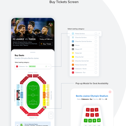Click the Buy Ticket button
Viewport: 126px width, 126px height.
tap(46, 44)
